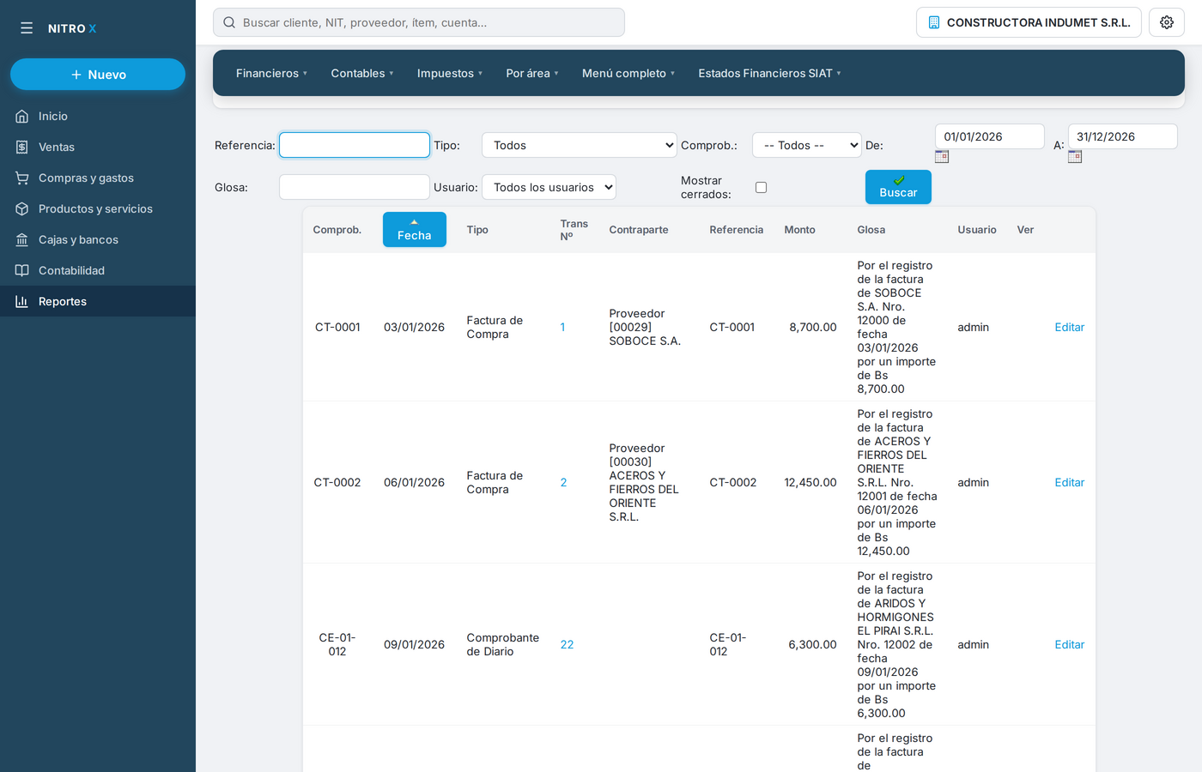Click the Ventas sidebar icon
Screen dimensions: 1202x772
coord(22,147)
